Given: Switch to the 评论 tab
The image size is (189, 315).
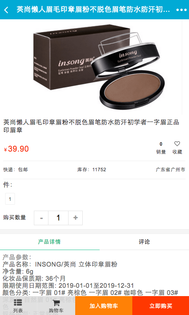Looking at the screenshot, I should click(144, 242).
